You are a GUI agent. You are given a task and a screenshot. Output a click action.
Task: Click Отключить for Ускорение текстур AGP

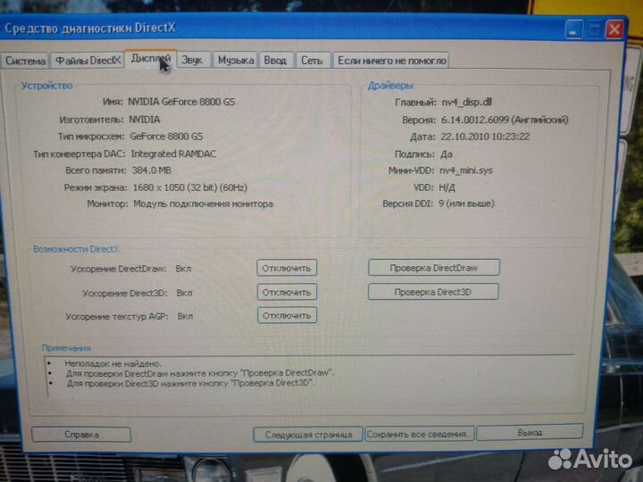click(287, 316)
